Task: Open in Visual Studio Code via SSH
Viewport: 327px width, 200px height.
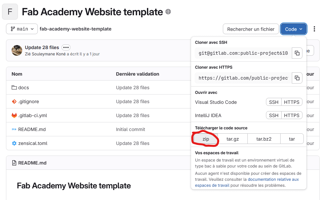Action: tap(274, 102)
